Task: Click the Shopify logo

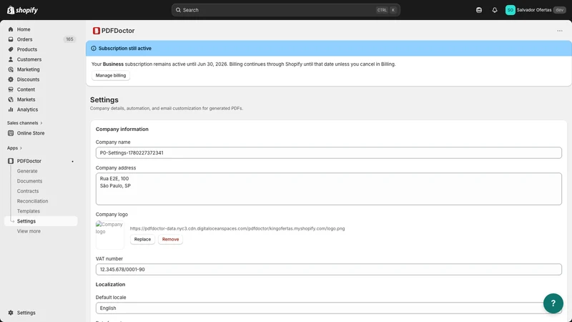Action: pyautogui.click(x=22, y=10)
